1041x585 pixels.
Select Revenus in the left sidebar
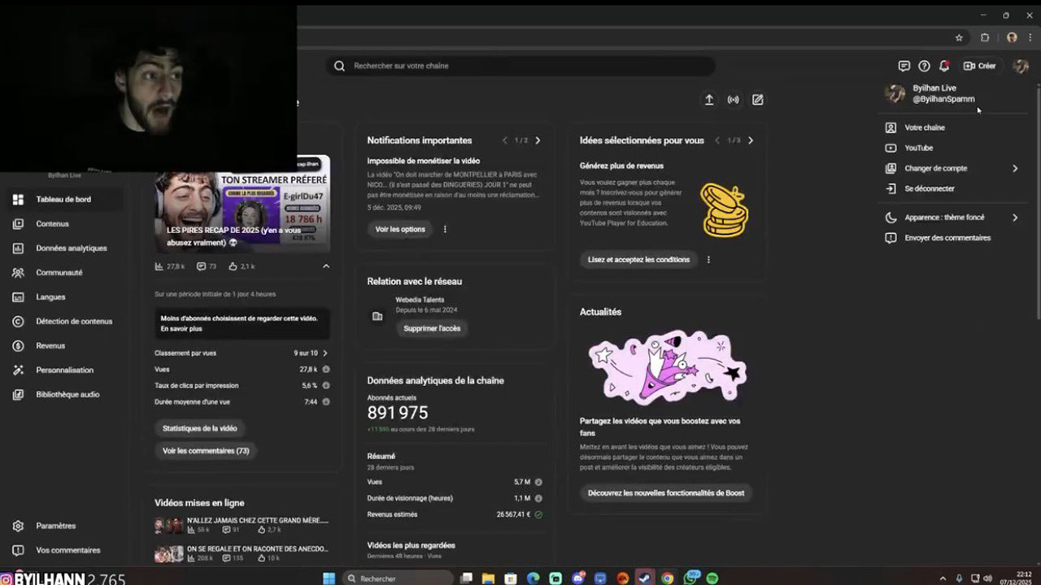[x=50, y=345]
